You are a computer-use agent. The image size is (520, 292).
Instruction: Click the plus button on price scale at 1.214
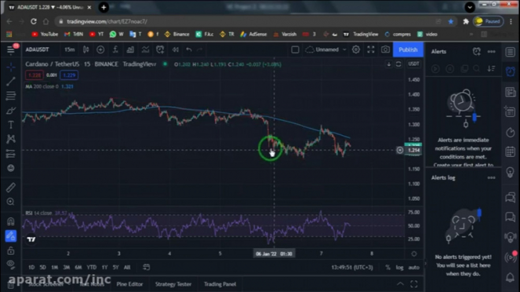click(x=400, y=150)
